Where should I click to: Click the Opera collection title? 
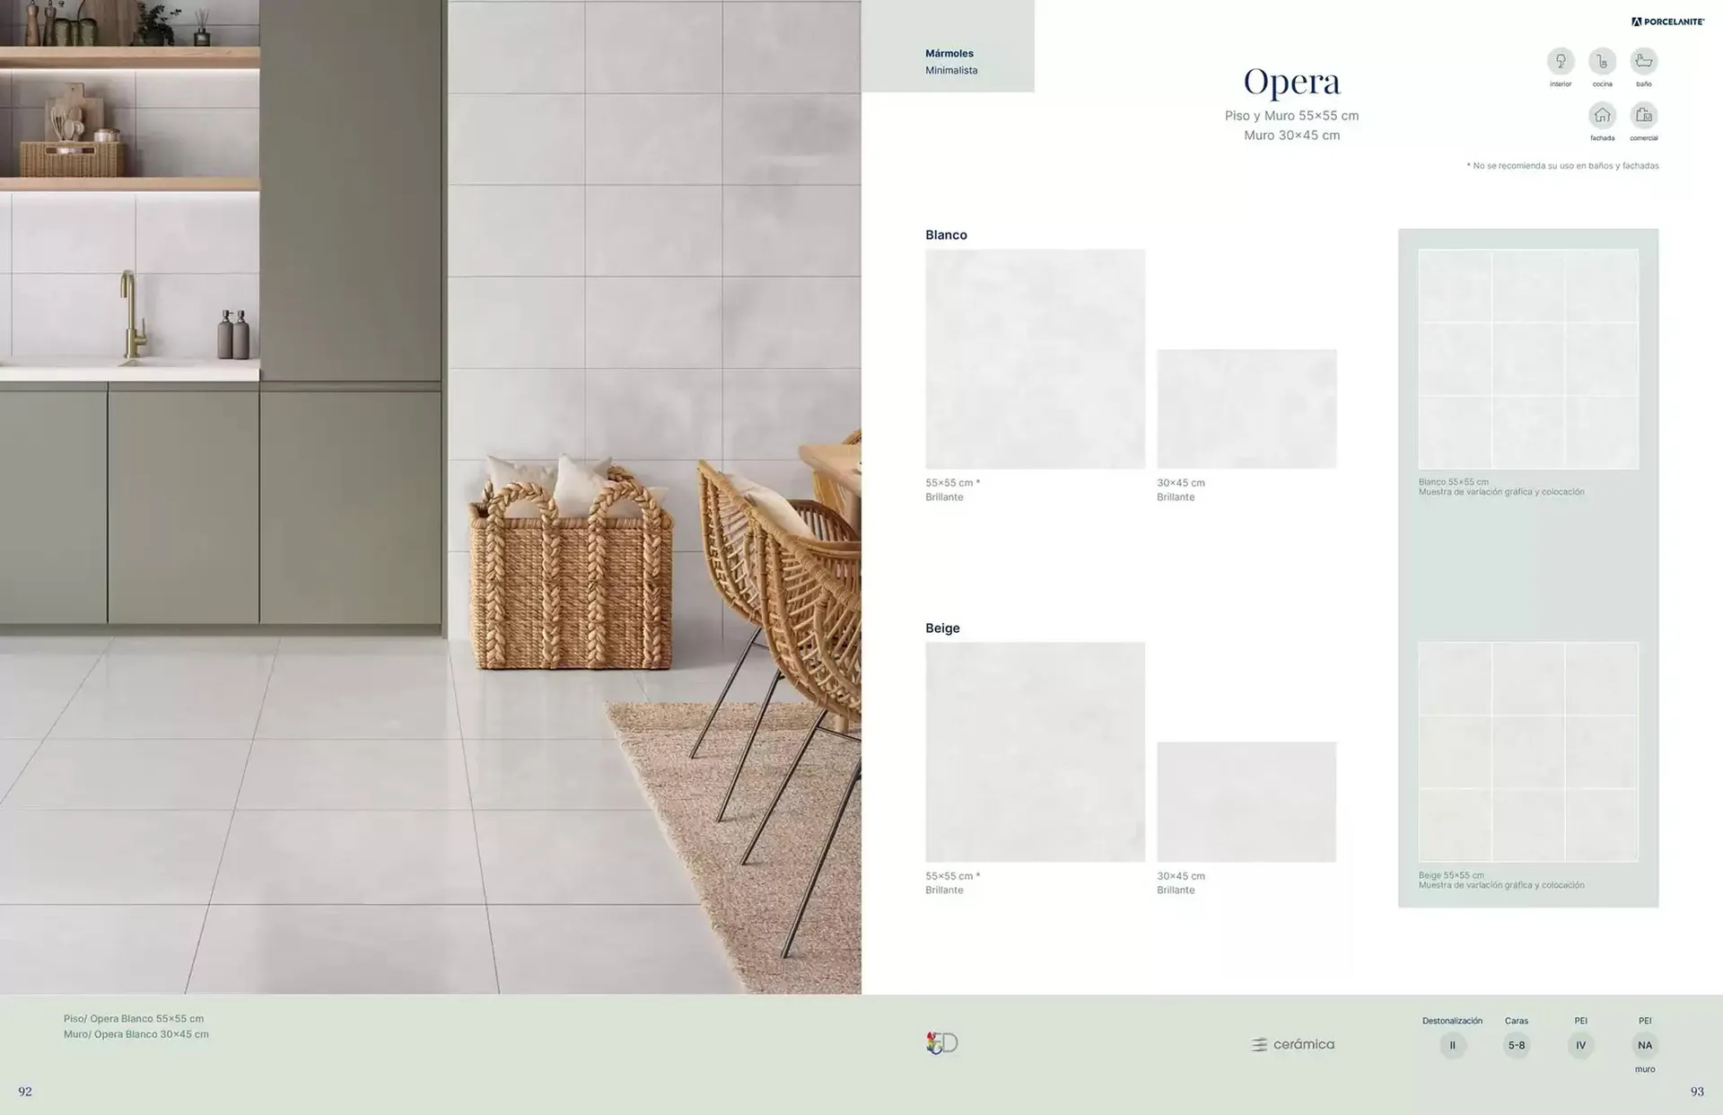(1292, 81)
